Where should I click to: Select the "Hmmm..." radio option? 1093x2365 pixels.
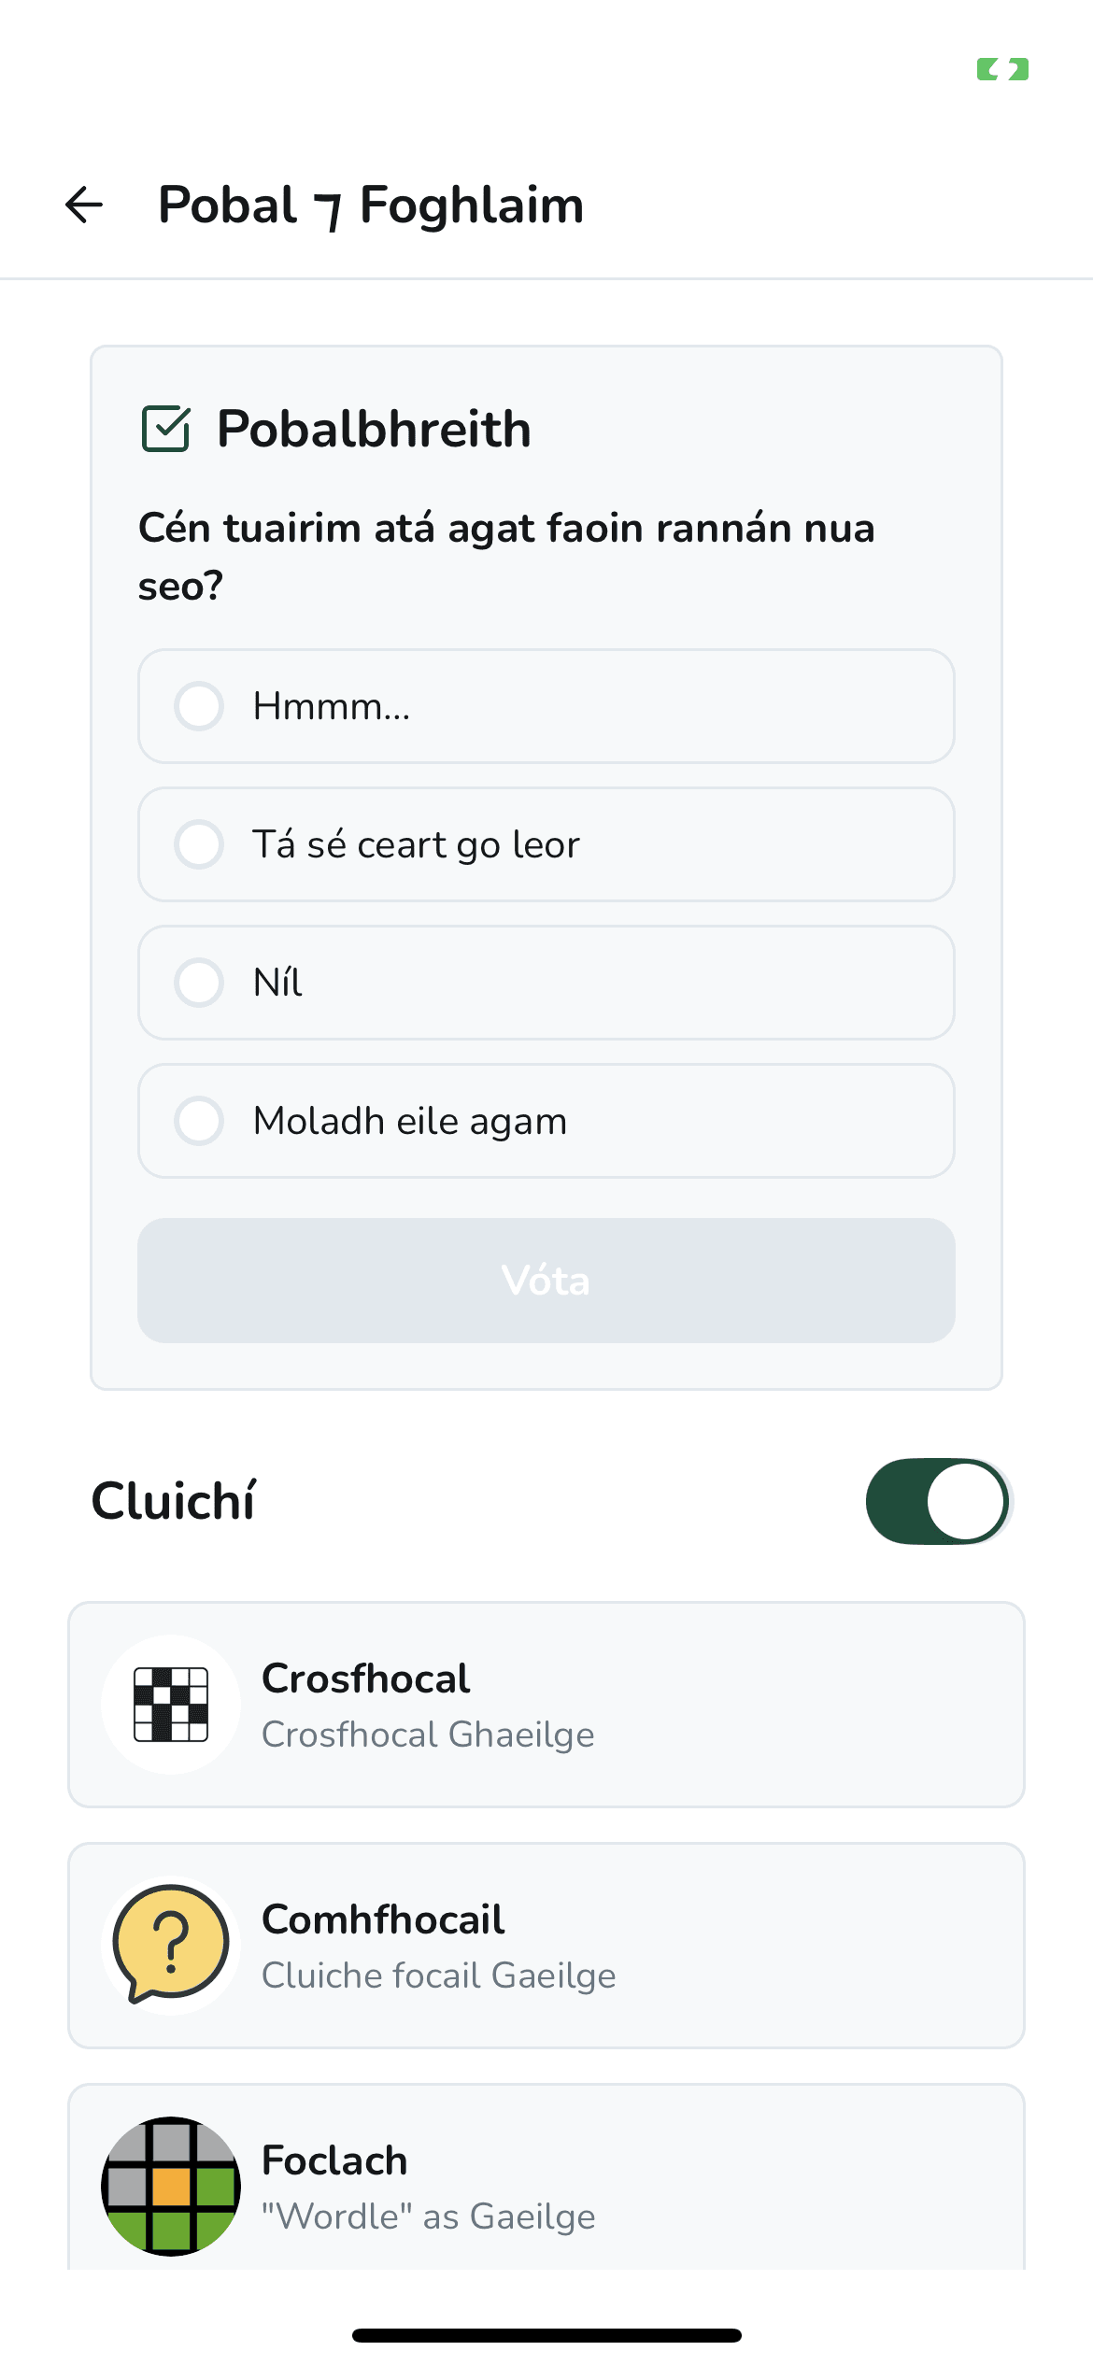[199, 706]
